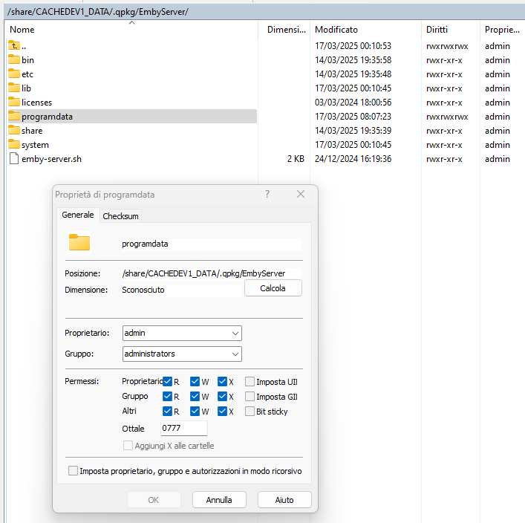Enable the Bit sticky checkbox
The image size is (525, 523).
tap(250, 411)
